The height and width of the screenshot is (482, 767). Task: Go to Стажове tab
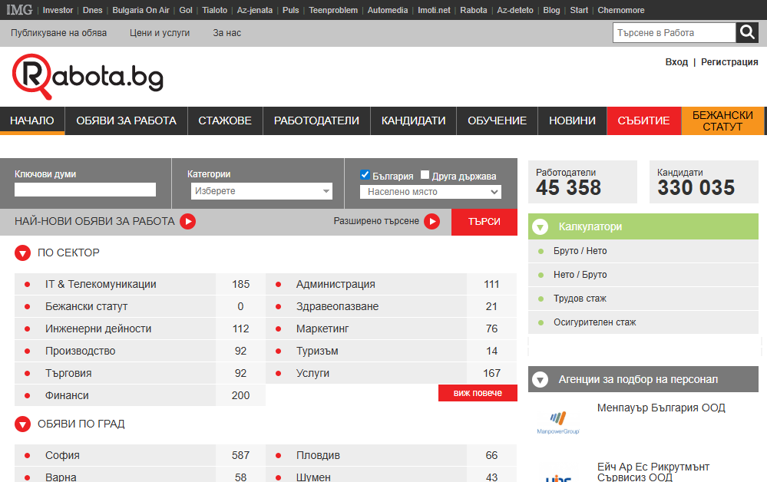(225, 121)
